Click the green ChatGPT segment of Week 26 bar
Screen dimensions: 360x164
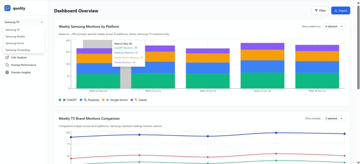[317, 81]
